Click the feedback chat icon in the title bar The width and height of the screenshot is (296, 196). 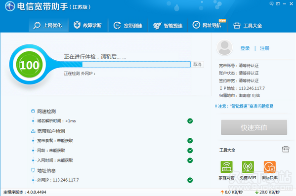(271, 3)
